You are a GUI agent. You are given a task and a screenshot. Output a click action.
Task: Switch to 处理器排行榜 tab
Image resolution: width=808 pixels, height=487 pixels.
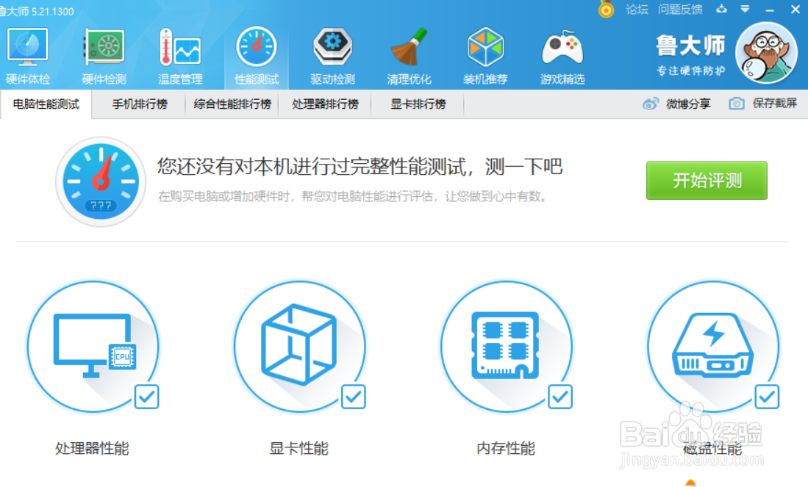point(325,104)
